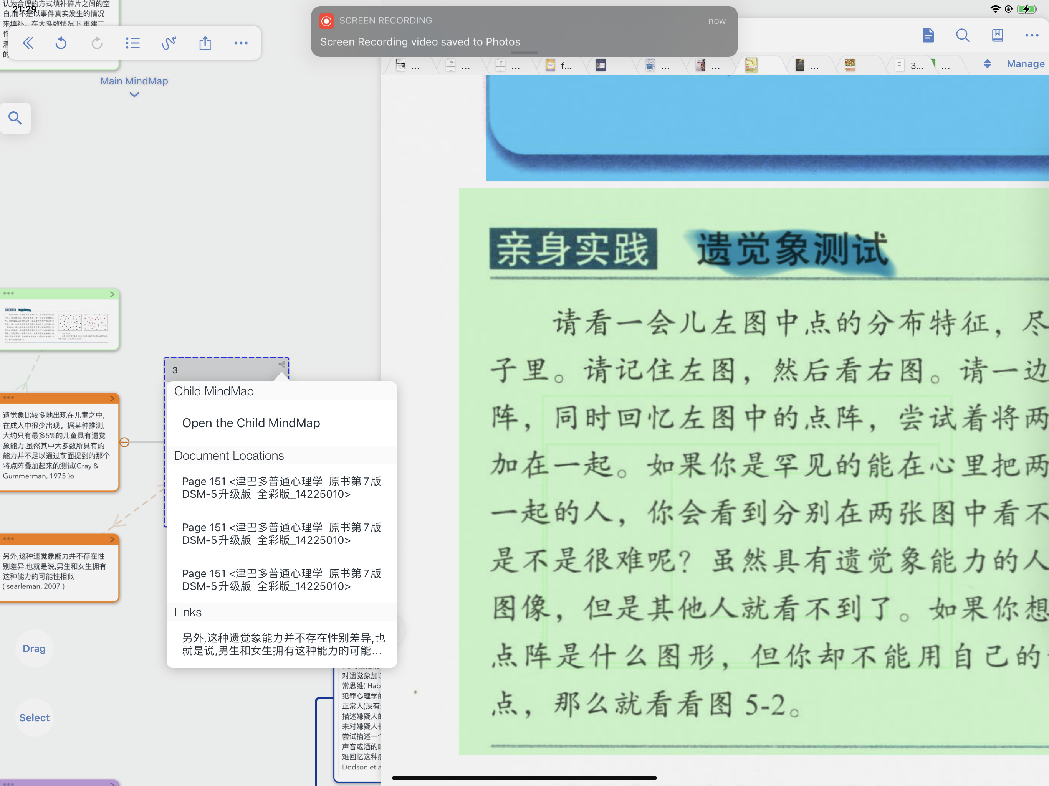Click Manage document tabs

1025,64
